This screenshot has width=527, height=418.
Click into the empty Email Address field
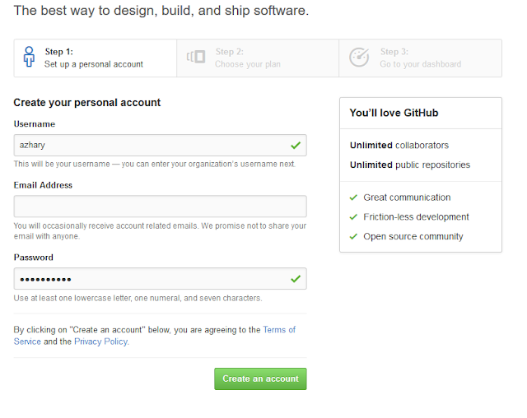pyautogui.click(x=160, y=207)
